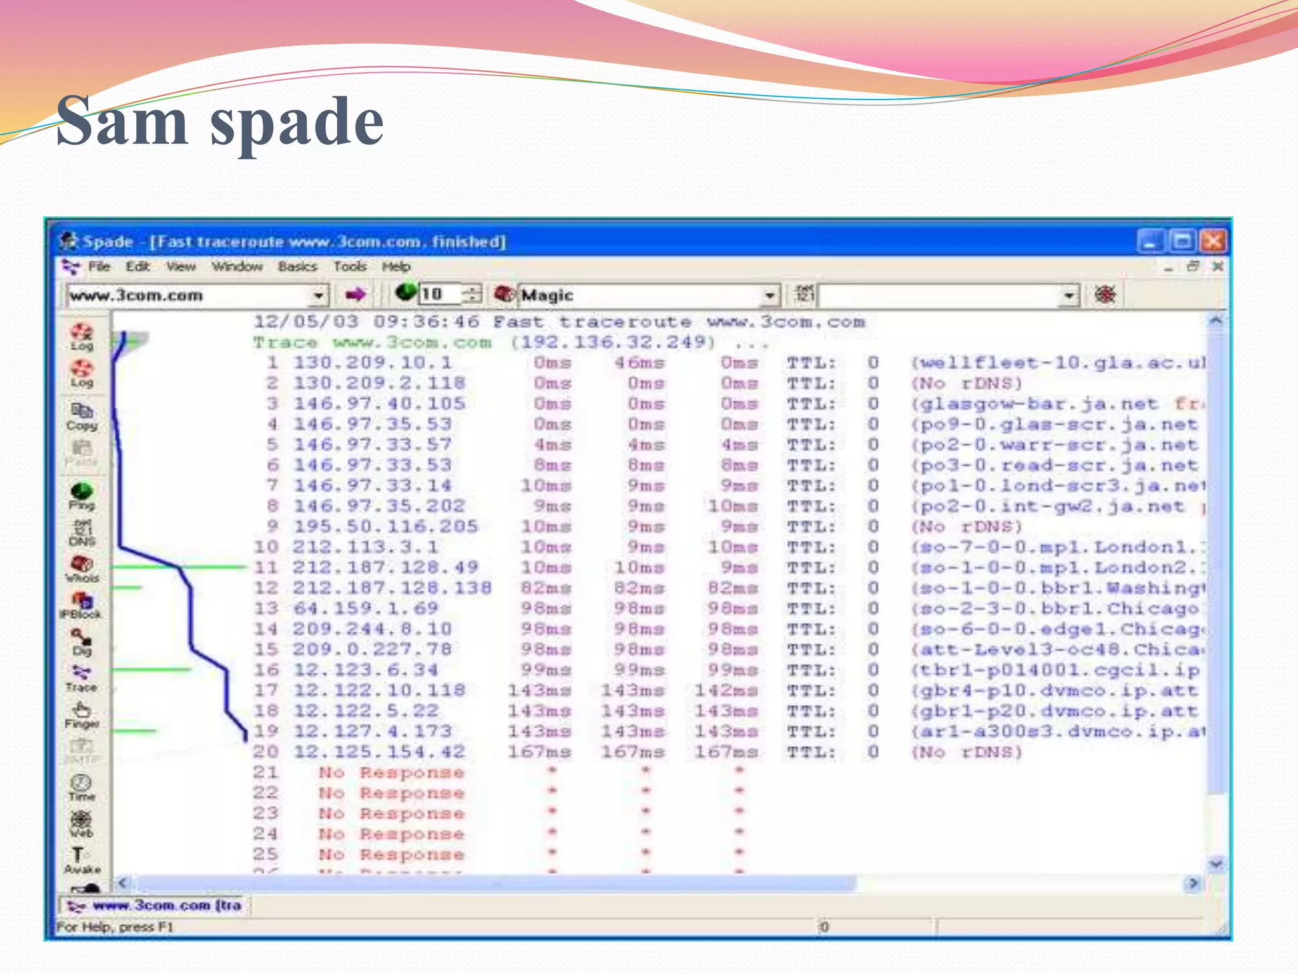This screenshot has width=1298, height=974.
Task: Open the Whois tool in the sidebar
Action: click(x=82, y=568)
